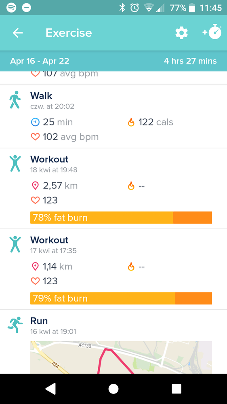The image size is (227, 404).
Task: Tap the Apr 16 - Apr 22 date range
Action: (40, 61)
